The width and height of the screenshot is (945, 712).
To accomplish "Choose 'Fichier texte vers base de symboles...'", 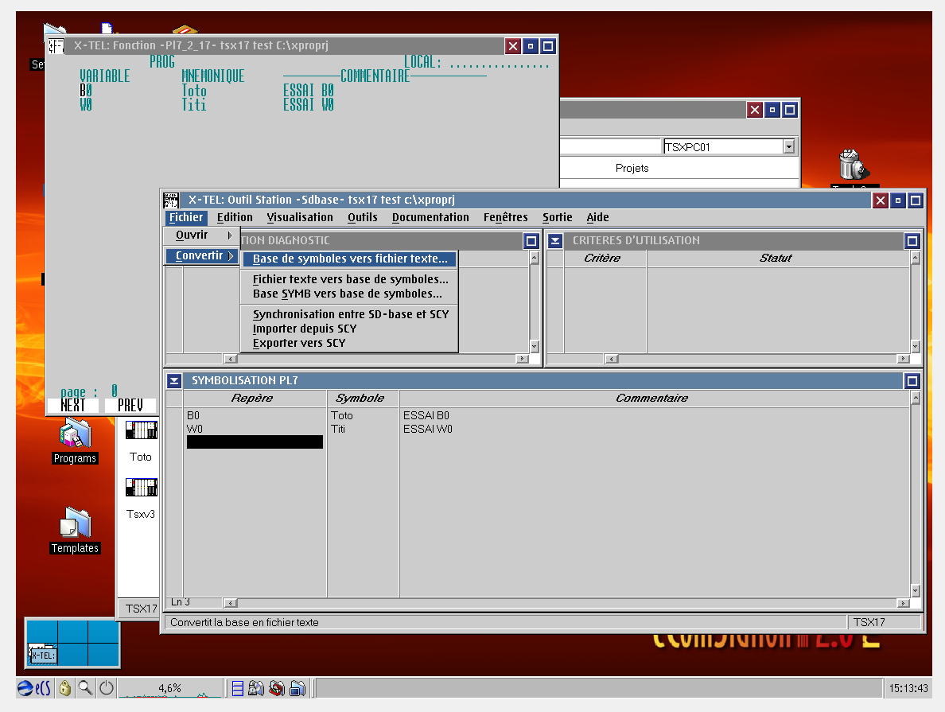I will pyautogui.click(x=350, y=279).
